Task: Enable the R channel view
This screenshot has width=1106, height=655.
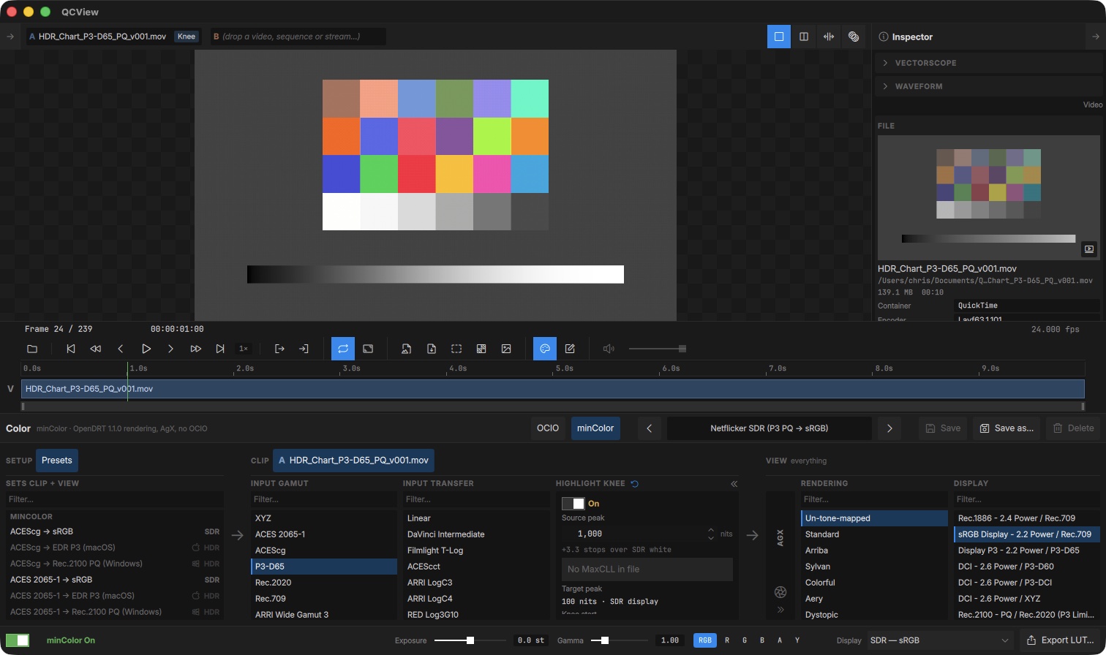Action: (727, 640)
